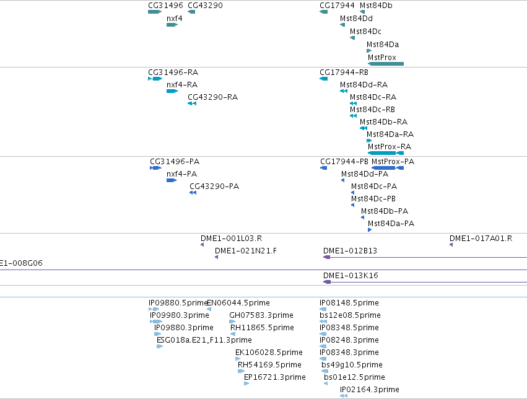
Task: Click the CG31496-RA transcript glyph
Action: [155, 79]
